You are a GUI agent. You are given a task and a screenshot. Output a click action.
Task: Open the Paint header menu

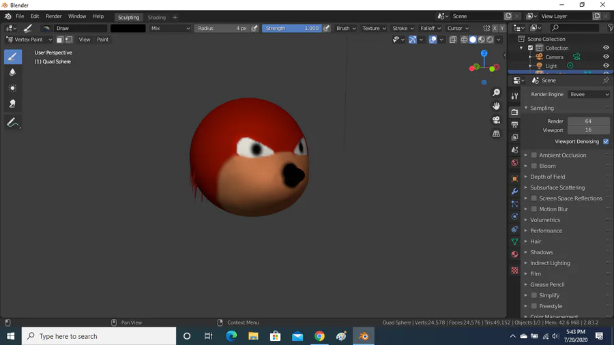(102, 40)
